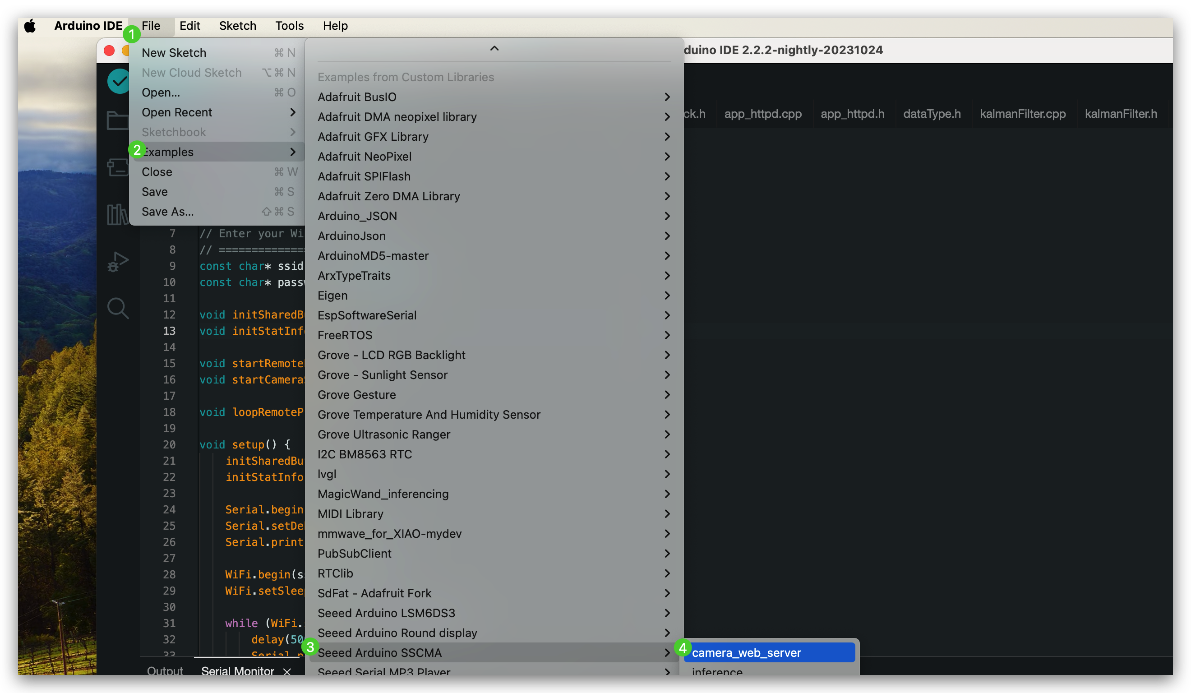Viewport: 1191px width, 693px height.
Task: Expand Adafruit SPIFlash examples
Action: pos(494,176)
